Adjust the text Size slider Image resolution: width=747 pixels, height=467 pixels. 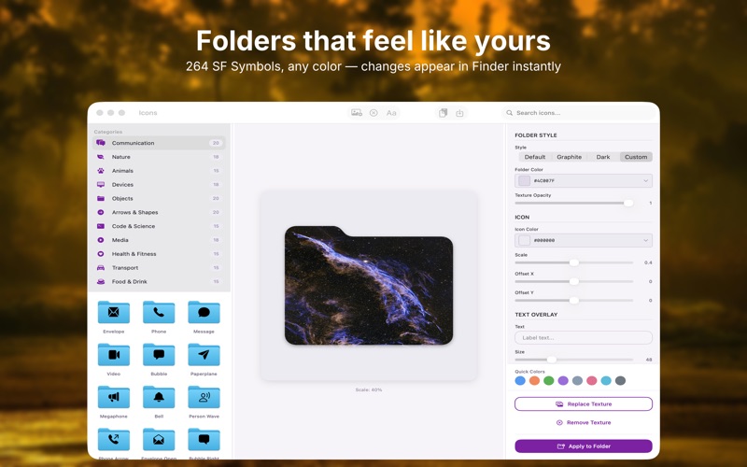click(x=574, y=360)
